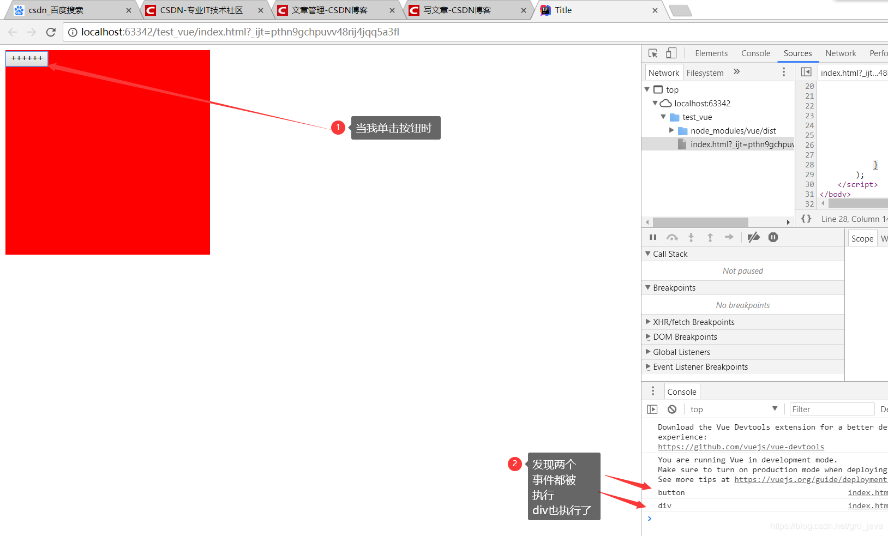Open the vuejs.org deployment guide link
The height and width of the screenshot is (536, 888).
tap(811, 479)
